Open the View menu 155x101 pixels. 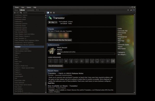click(23, 7)
